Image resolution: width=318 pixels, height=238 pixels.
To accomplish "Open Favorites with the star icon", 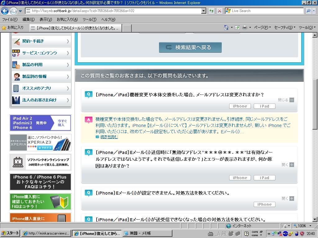I will 4,28.
